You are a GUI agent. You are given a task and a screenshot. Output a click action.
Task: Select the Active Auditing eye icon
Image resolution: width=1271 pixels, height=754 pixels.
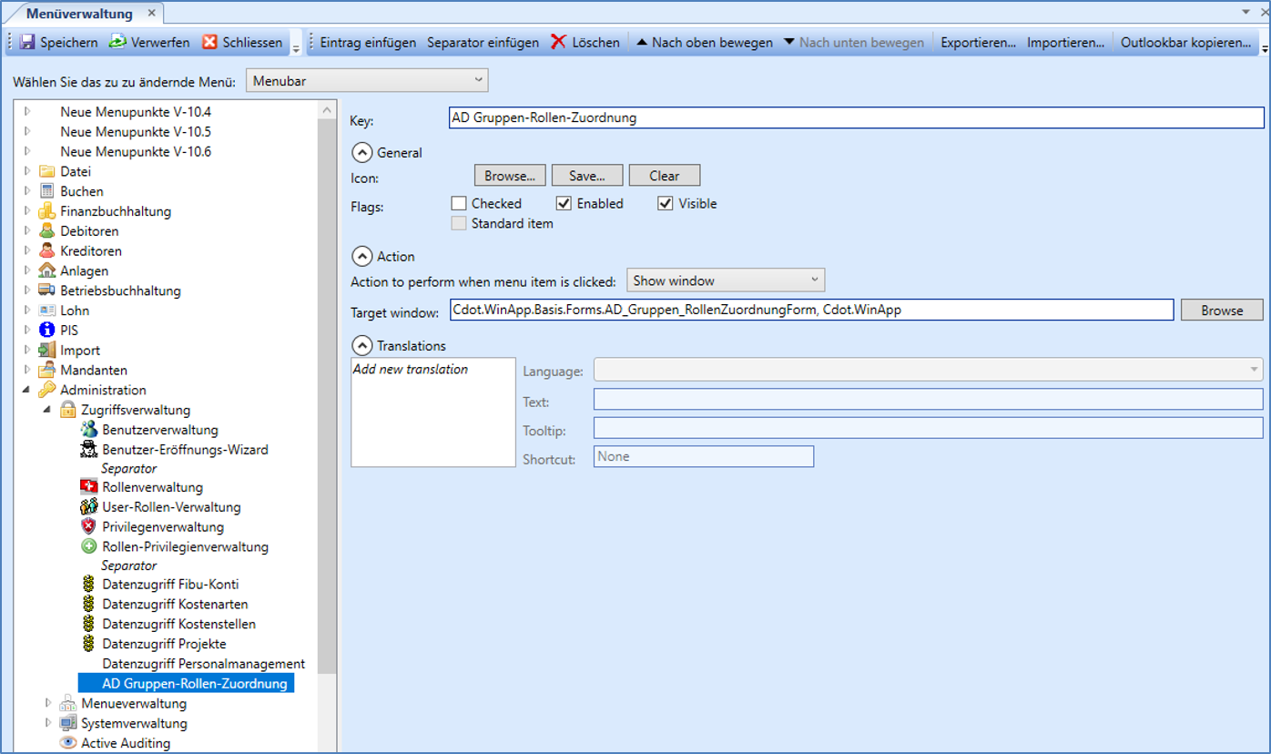[67, 743]
